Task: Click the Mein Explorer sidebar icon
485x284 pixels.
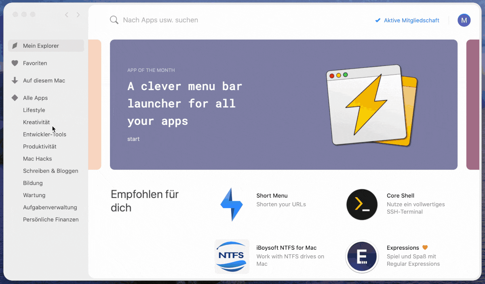Action: point(15,46)
